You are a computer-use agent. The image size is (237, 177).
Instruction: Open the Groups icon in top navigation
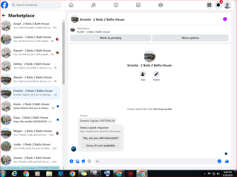pos(161,5)
